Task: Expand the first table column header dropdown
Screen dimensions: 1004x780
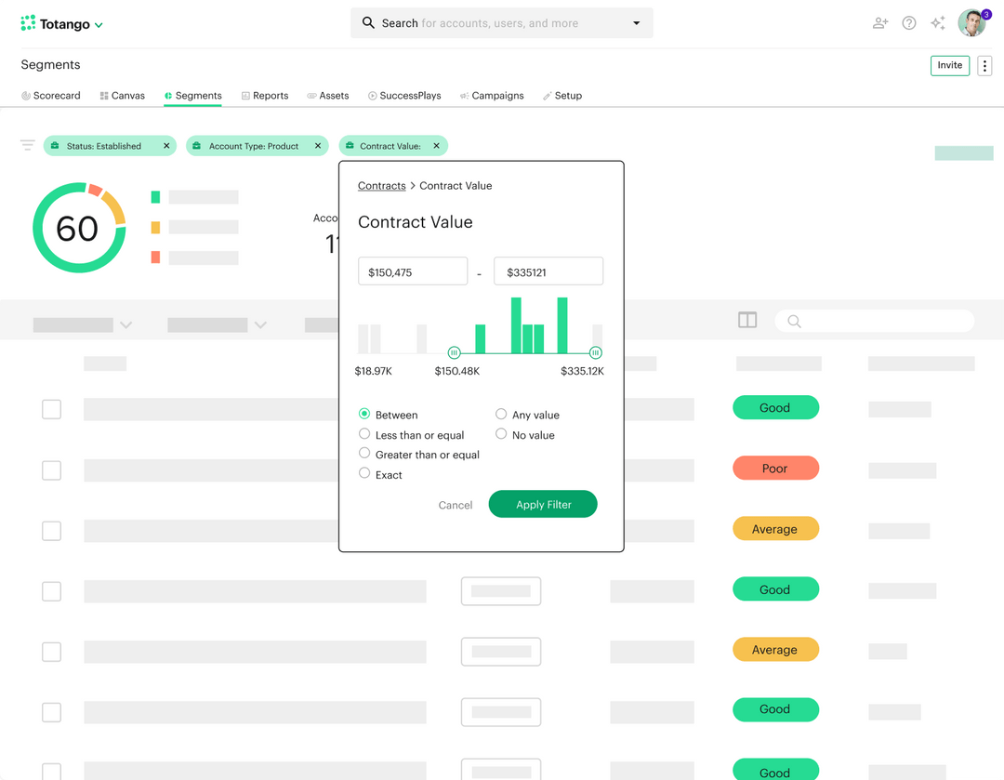Action: [125, 324]
